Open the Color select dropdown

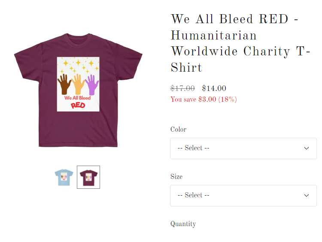pos(243,148)
